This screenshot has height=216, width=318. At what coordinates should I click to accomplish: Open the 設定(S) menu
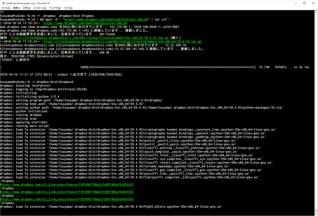tap(27, 8)
